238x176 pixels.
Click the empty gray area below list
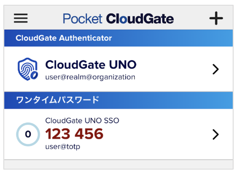119,165
